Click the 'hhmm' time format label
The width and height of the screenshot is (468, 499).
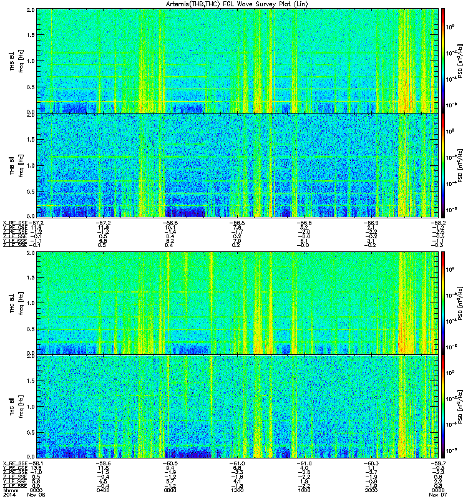coord(11,490)
